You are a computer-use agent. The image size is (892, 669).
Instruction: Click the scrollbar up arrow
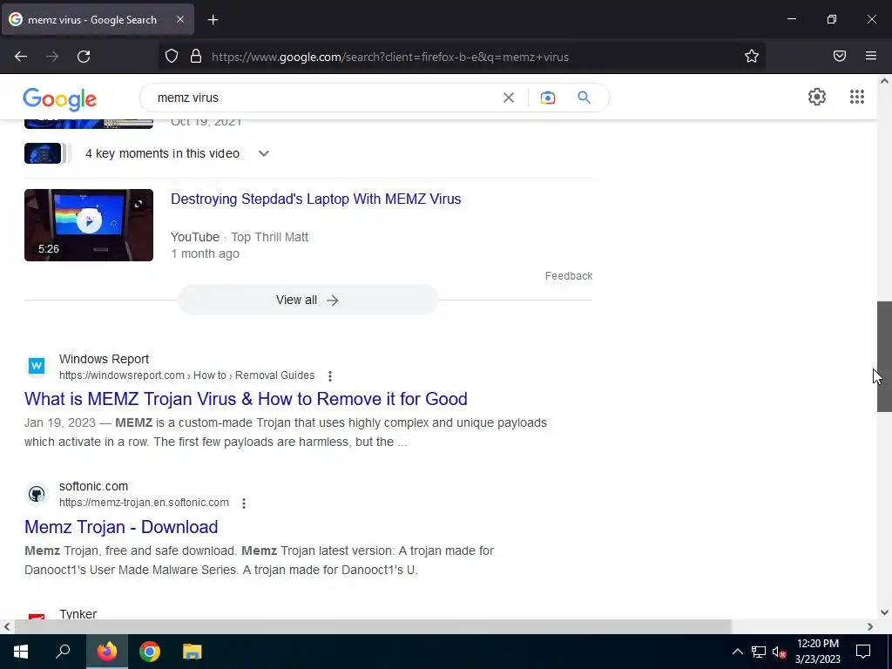pos(884,81)
